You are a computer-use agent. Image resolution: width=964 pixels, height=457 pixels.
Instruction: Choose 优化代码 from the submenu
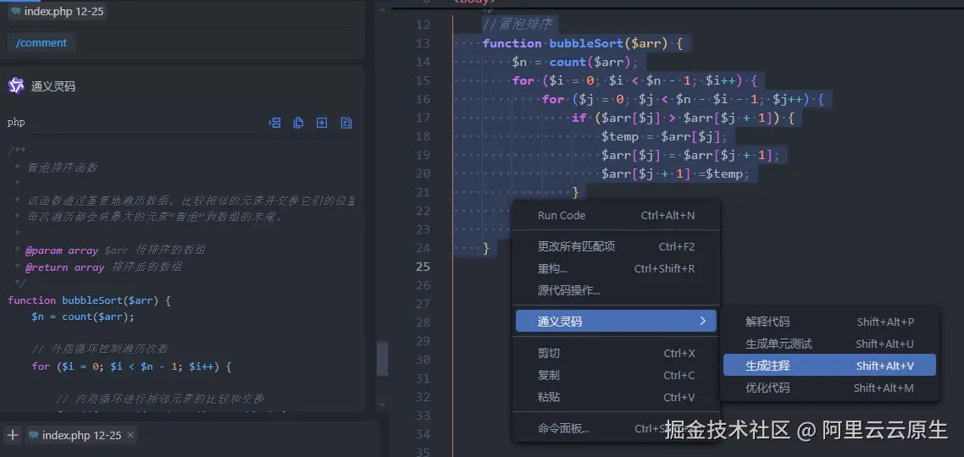[829, 388]
